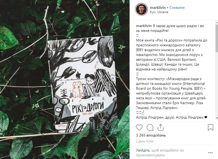Click the caption scrollbar up arrow
This screenshot has width=218, height=159.
(x=217, y=22)
